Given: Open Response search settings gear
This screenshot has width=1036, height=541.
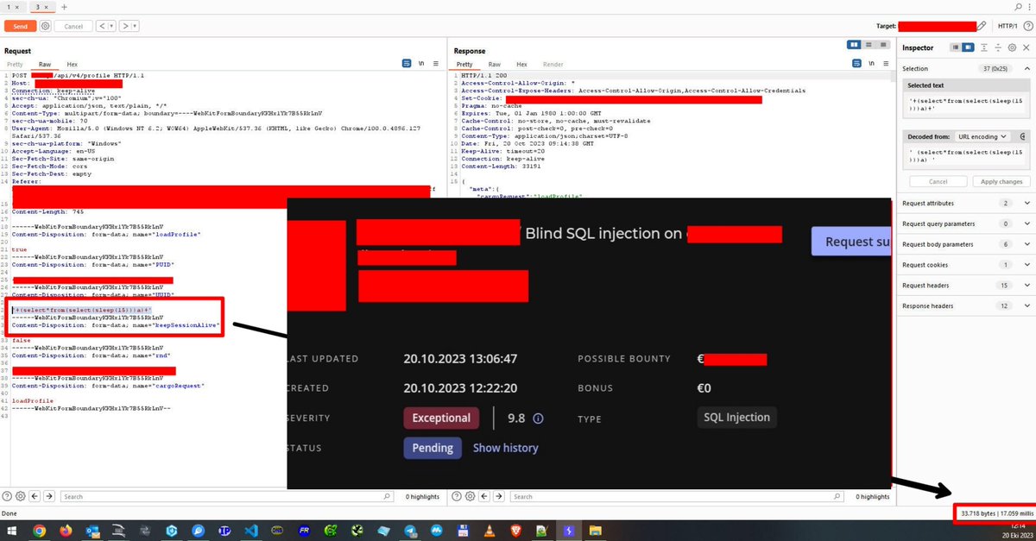Looking at the screenshot, I should [469, 496].
